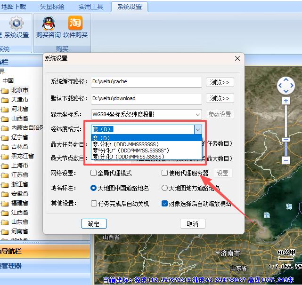Click the map zoom slider handle
Viewport: 302px width, 285px height.
[x=286, y=140]
